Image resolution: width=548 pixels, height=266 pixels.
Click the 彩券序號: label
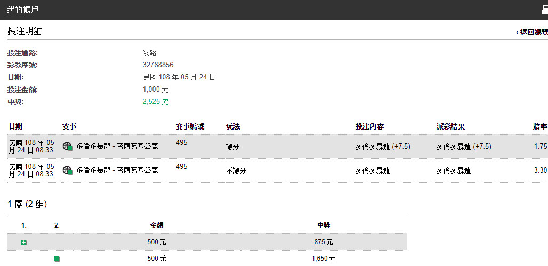(x=23, y=66)
